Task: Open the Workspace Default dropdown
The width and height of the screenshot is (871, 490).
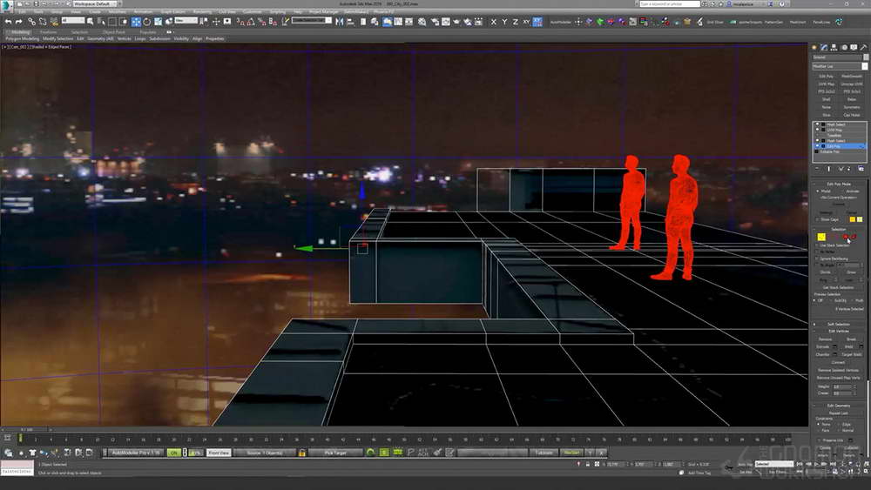Action: pos(94,3)
